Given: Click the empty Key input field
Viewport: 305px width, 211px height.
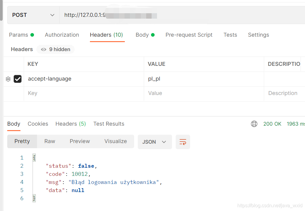Looking at the screenshot, I should point(84,93).
